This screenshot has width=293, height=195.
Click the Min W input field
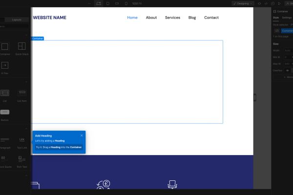(x=289, y=57)
